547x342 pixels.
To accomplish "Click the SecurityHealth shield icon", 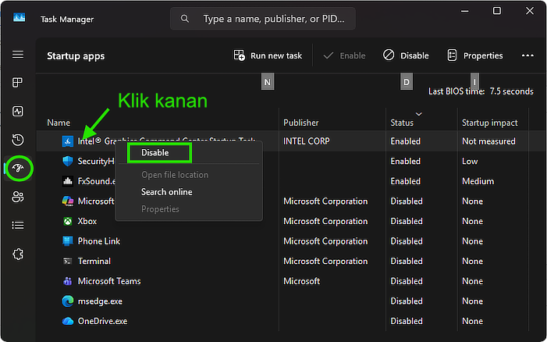I will (68, 161).
